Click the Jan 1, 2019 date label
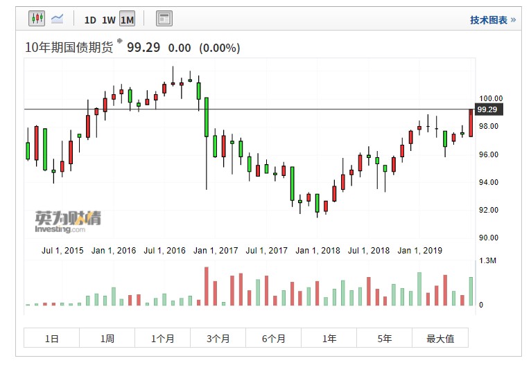The image size is (531, 365). click(x=420, y=251)
